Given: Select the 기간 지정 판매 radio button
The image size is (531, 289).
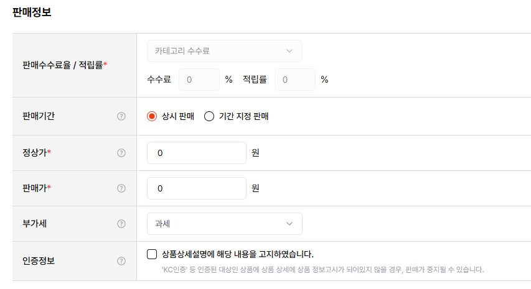Looking at the screenshot, I should point(209,116).
